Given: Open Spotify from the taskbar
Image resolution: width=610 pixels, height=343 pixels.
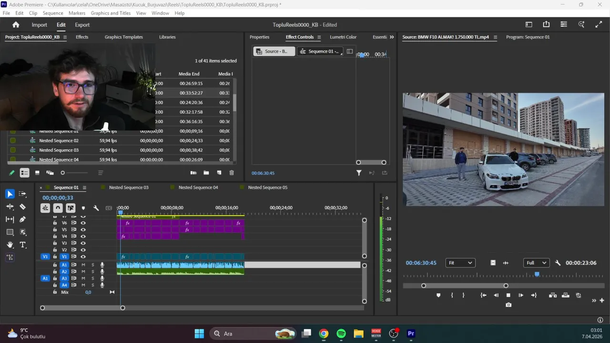Looking at the screenshot, I should pos(341,333).
